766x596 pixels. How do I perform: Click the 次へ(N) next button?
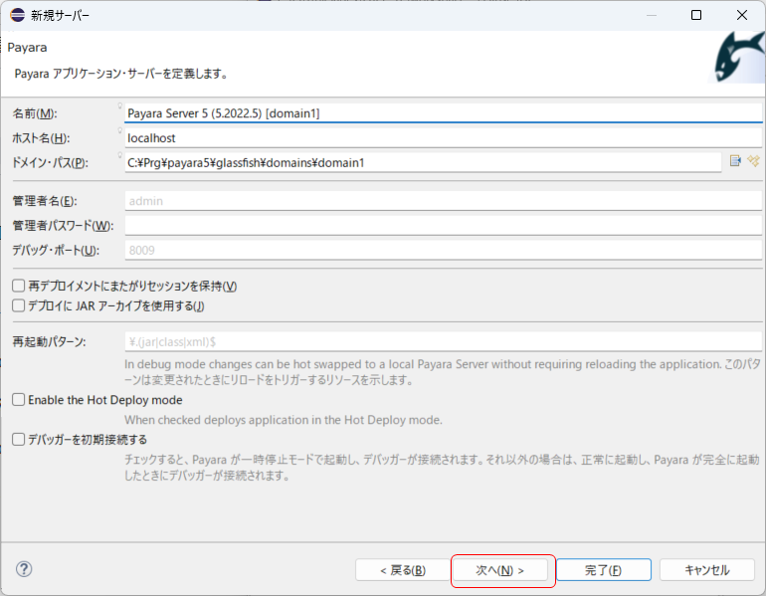[499, 570]
